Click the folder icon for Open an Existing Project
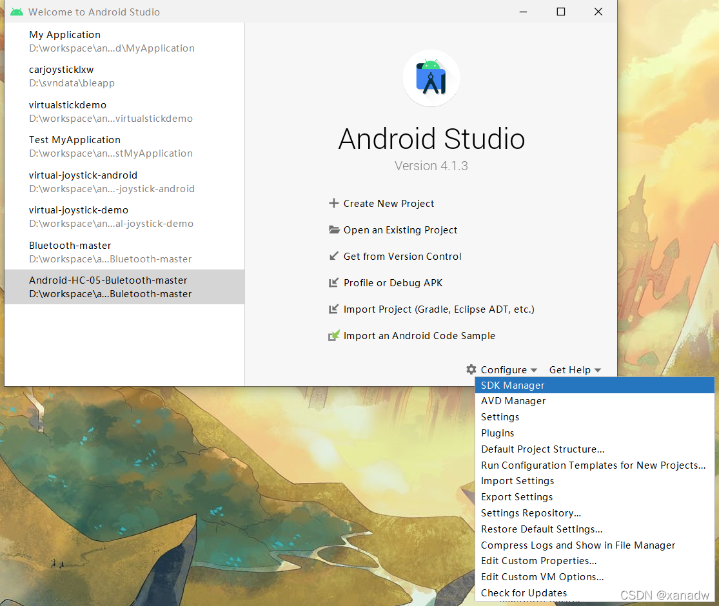 (334, 230)
